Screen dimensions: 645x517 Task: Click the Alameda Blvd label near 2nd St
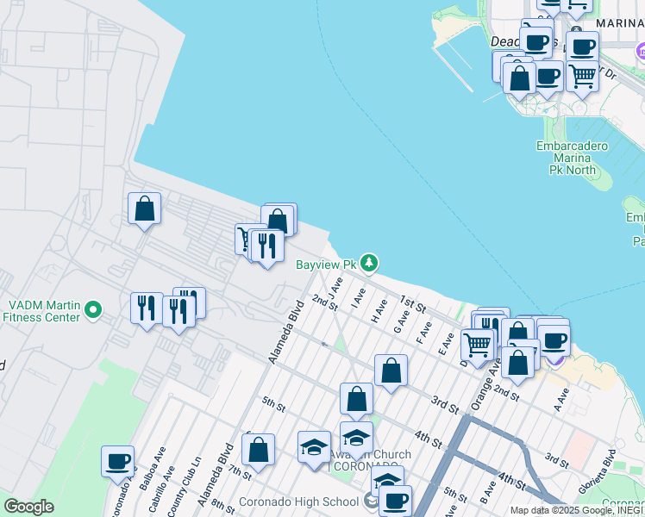click(x=286, y=332)
